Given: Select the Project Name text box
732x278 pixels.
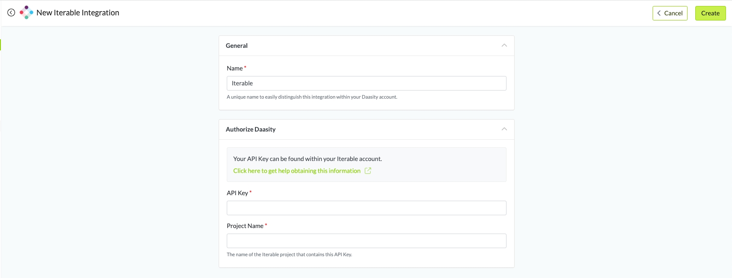Looking at the screenshot, I should point(366,241).
